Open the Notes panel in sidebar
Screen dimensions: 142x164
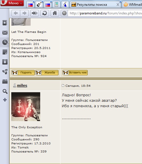pos(5,52)
